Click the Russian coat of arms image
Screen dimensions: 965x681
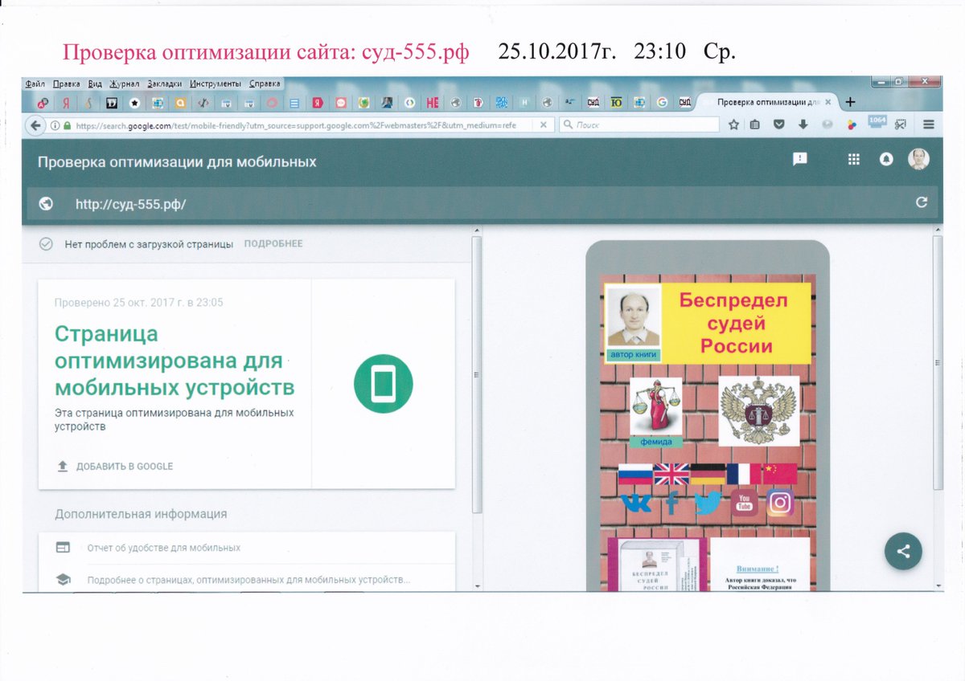758,411
